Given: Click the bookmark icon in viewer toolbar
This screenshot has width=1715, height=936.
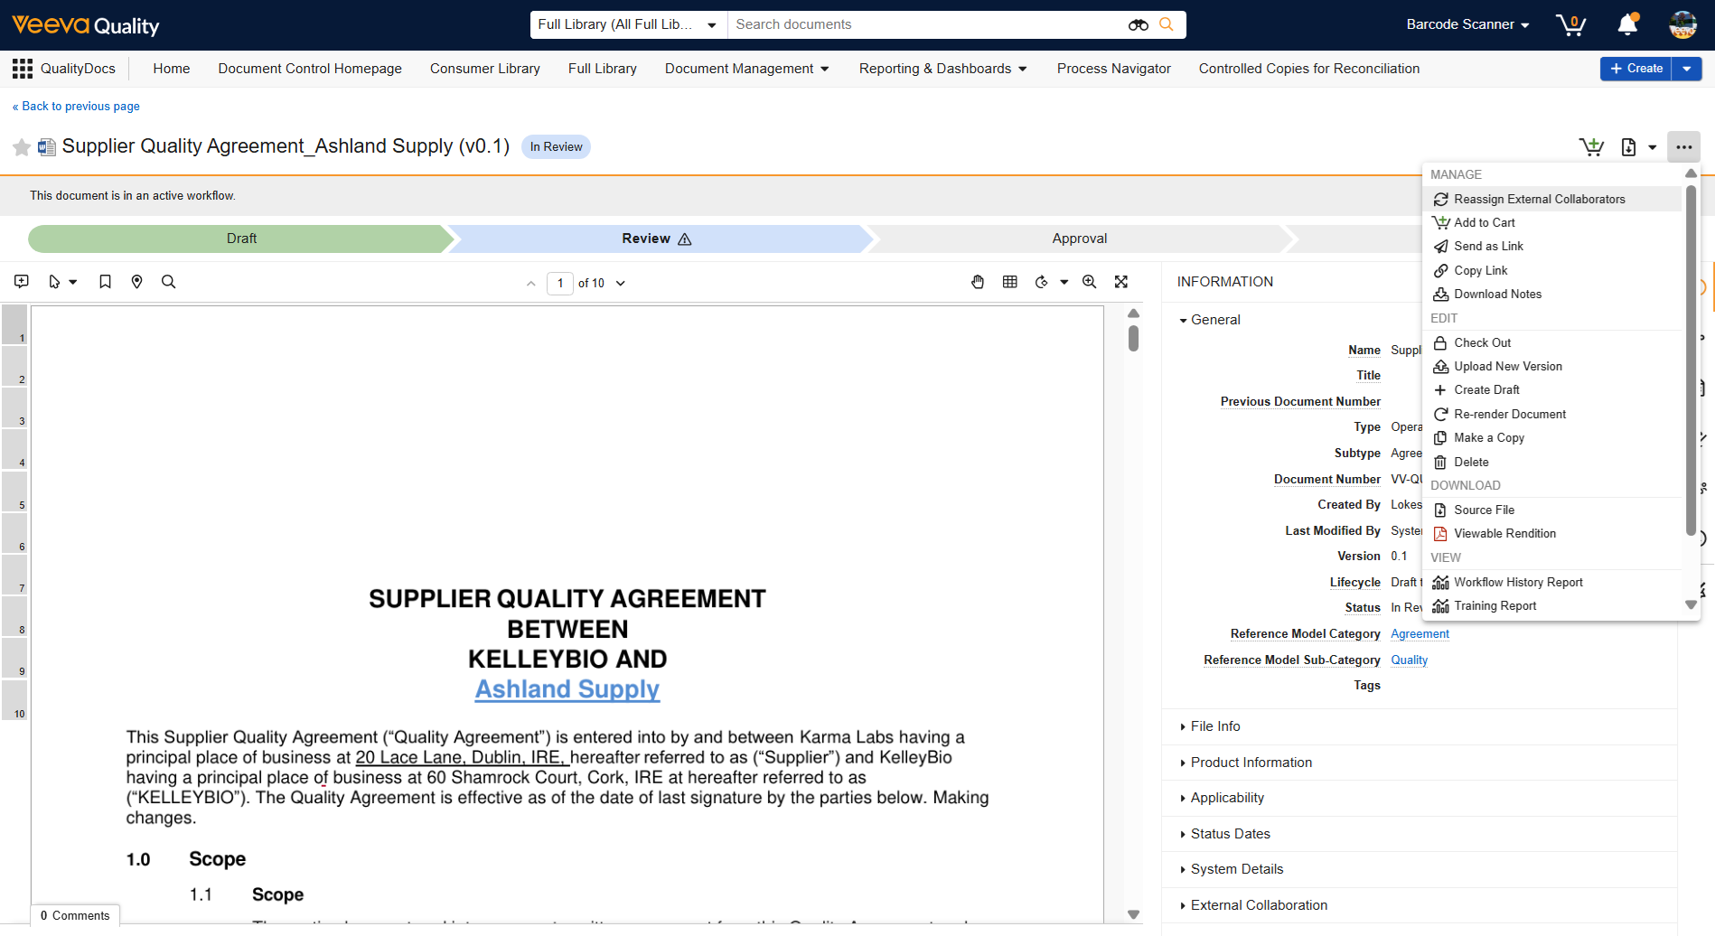Looking at the screenshot, I should click(x=105, y=282).
